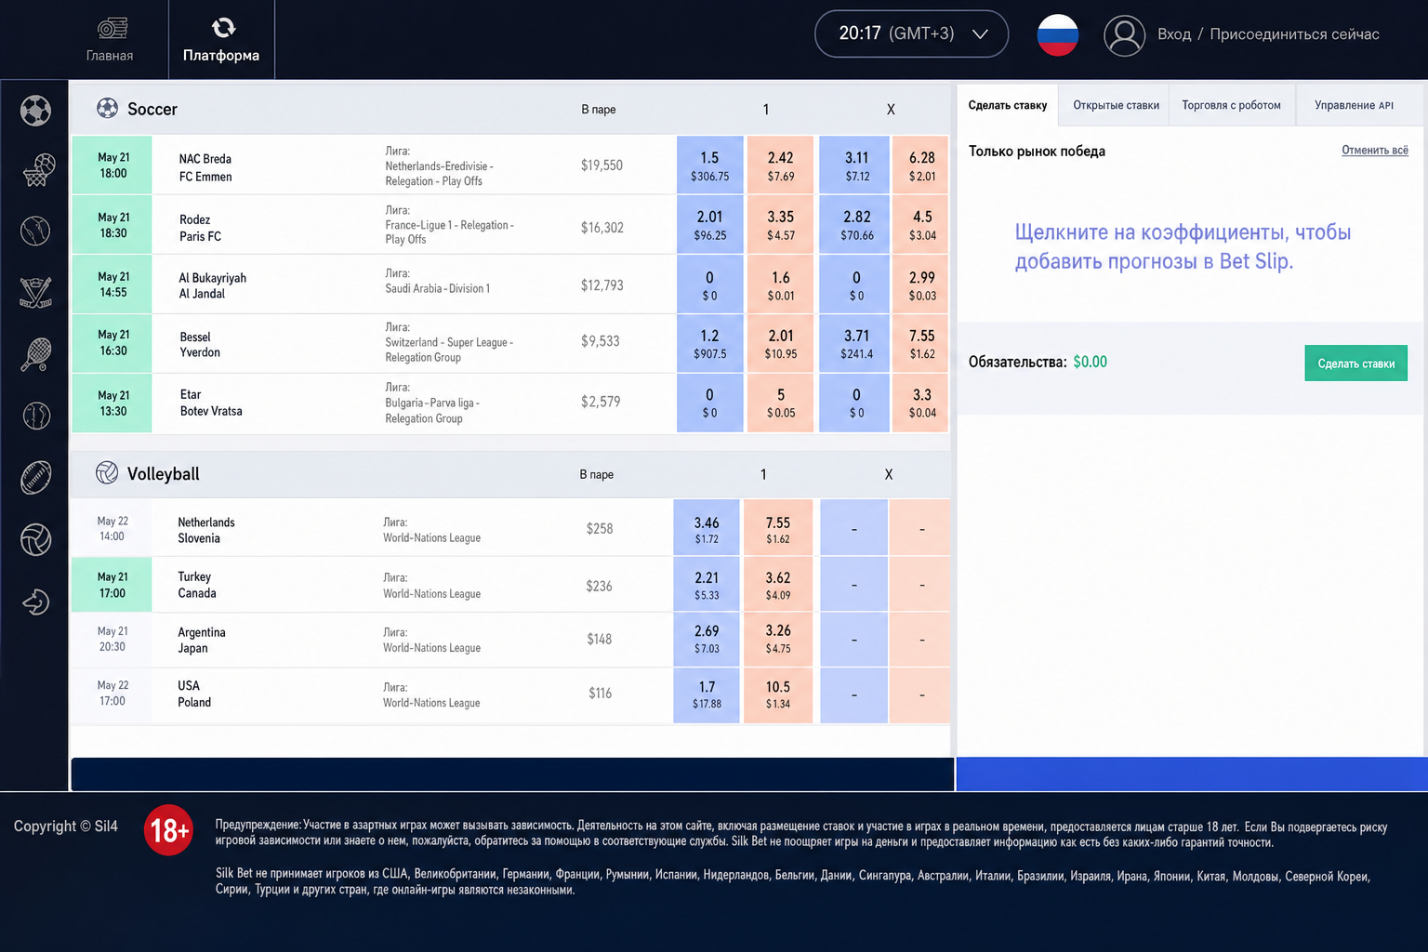Pick Argentina lay odds 3.26
The image size is (1428, 952).
[x=778, y=640]
